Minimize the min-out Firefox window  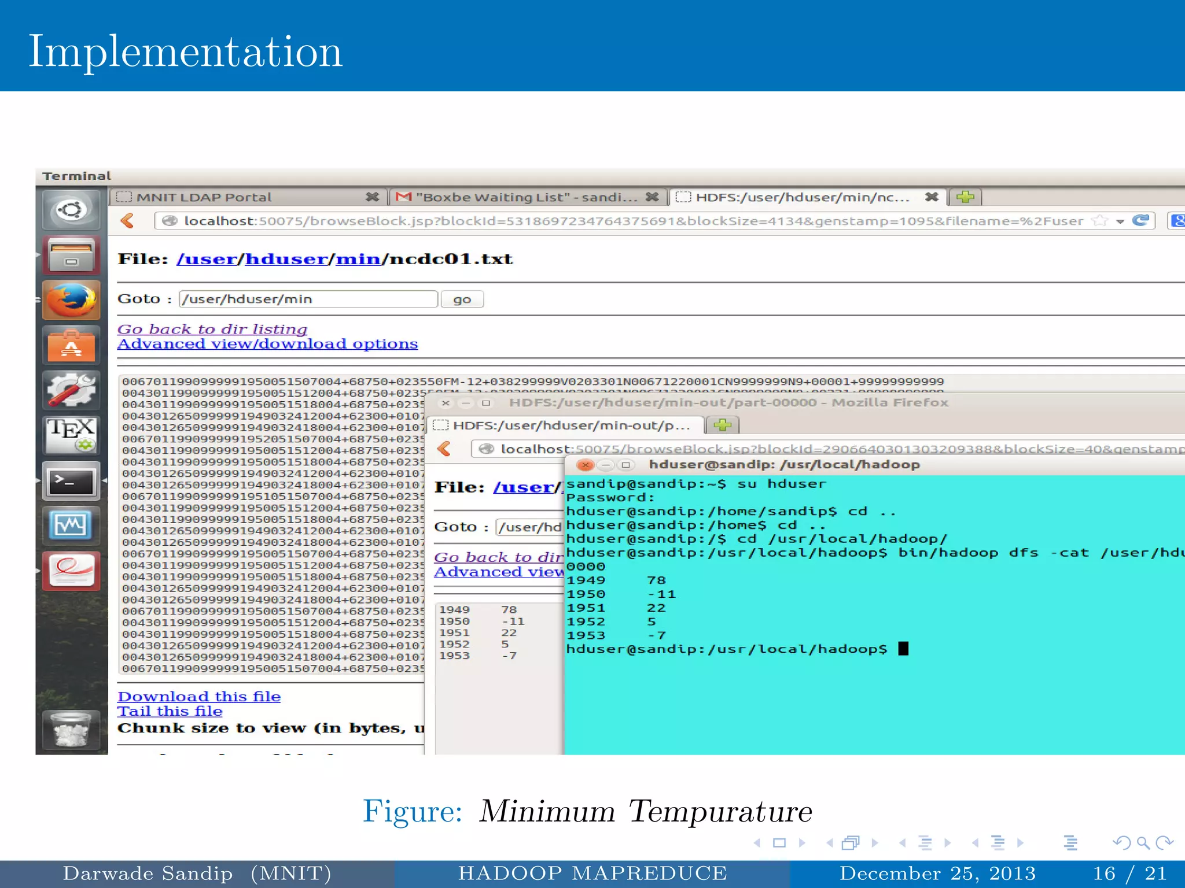(466, 403)
